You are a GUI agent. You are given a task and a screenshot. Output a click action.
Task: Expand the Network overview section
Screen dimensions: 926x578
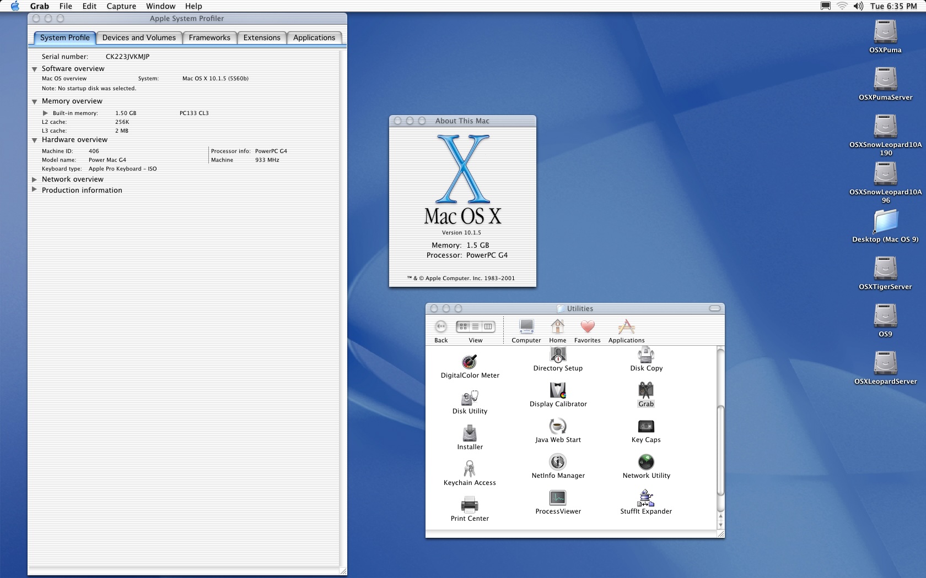click(35, 179)
